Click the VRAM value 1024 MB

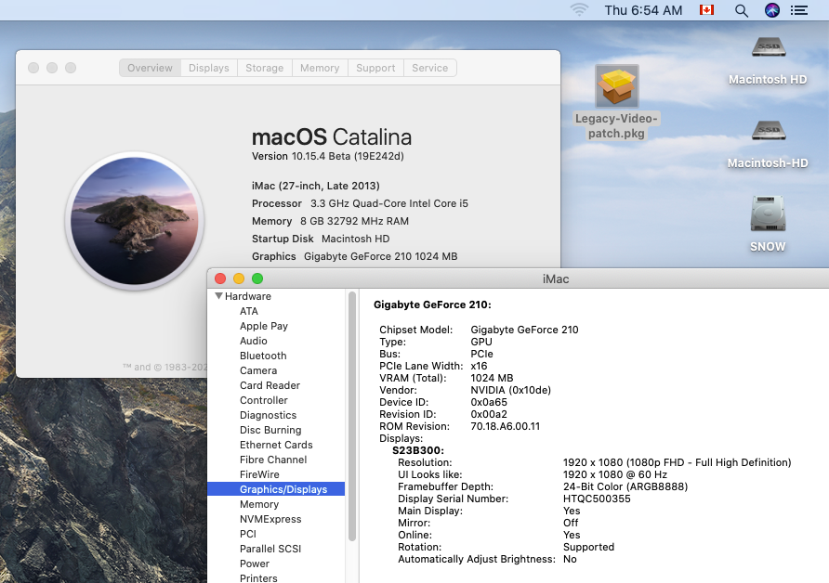[x=492, y=378]
